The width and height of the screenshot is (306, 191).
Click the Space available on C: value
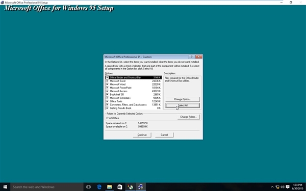point(143,126)
